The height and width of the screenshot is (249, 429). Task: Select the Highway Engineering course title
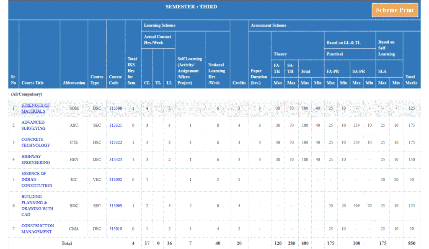coord(36,159)
